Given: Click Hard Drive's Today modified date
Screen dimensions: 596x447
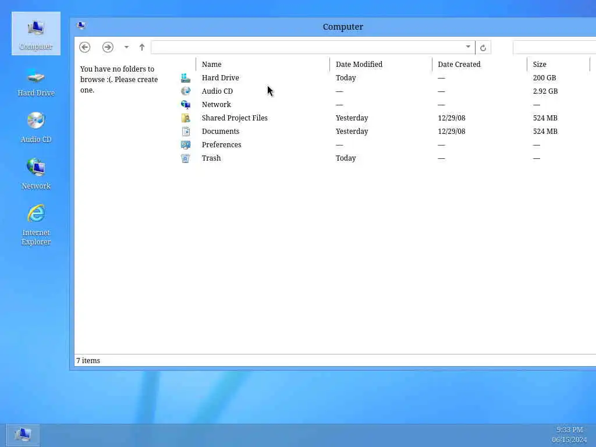Looking at the screenshot, I should point(346,78).
